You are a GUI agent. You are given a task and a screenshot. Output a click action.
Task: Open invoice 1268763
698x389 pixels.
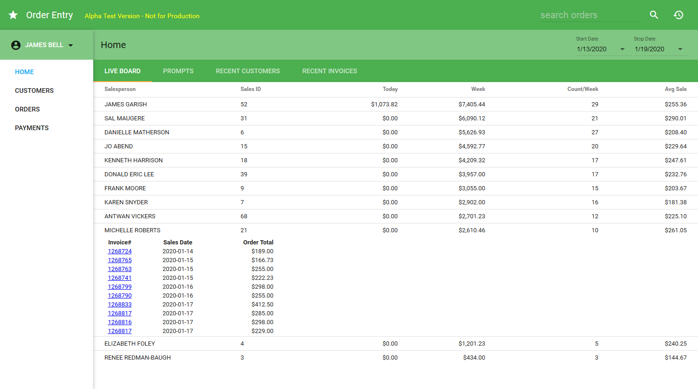(120, 269)
